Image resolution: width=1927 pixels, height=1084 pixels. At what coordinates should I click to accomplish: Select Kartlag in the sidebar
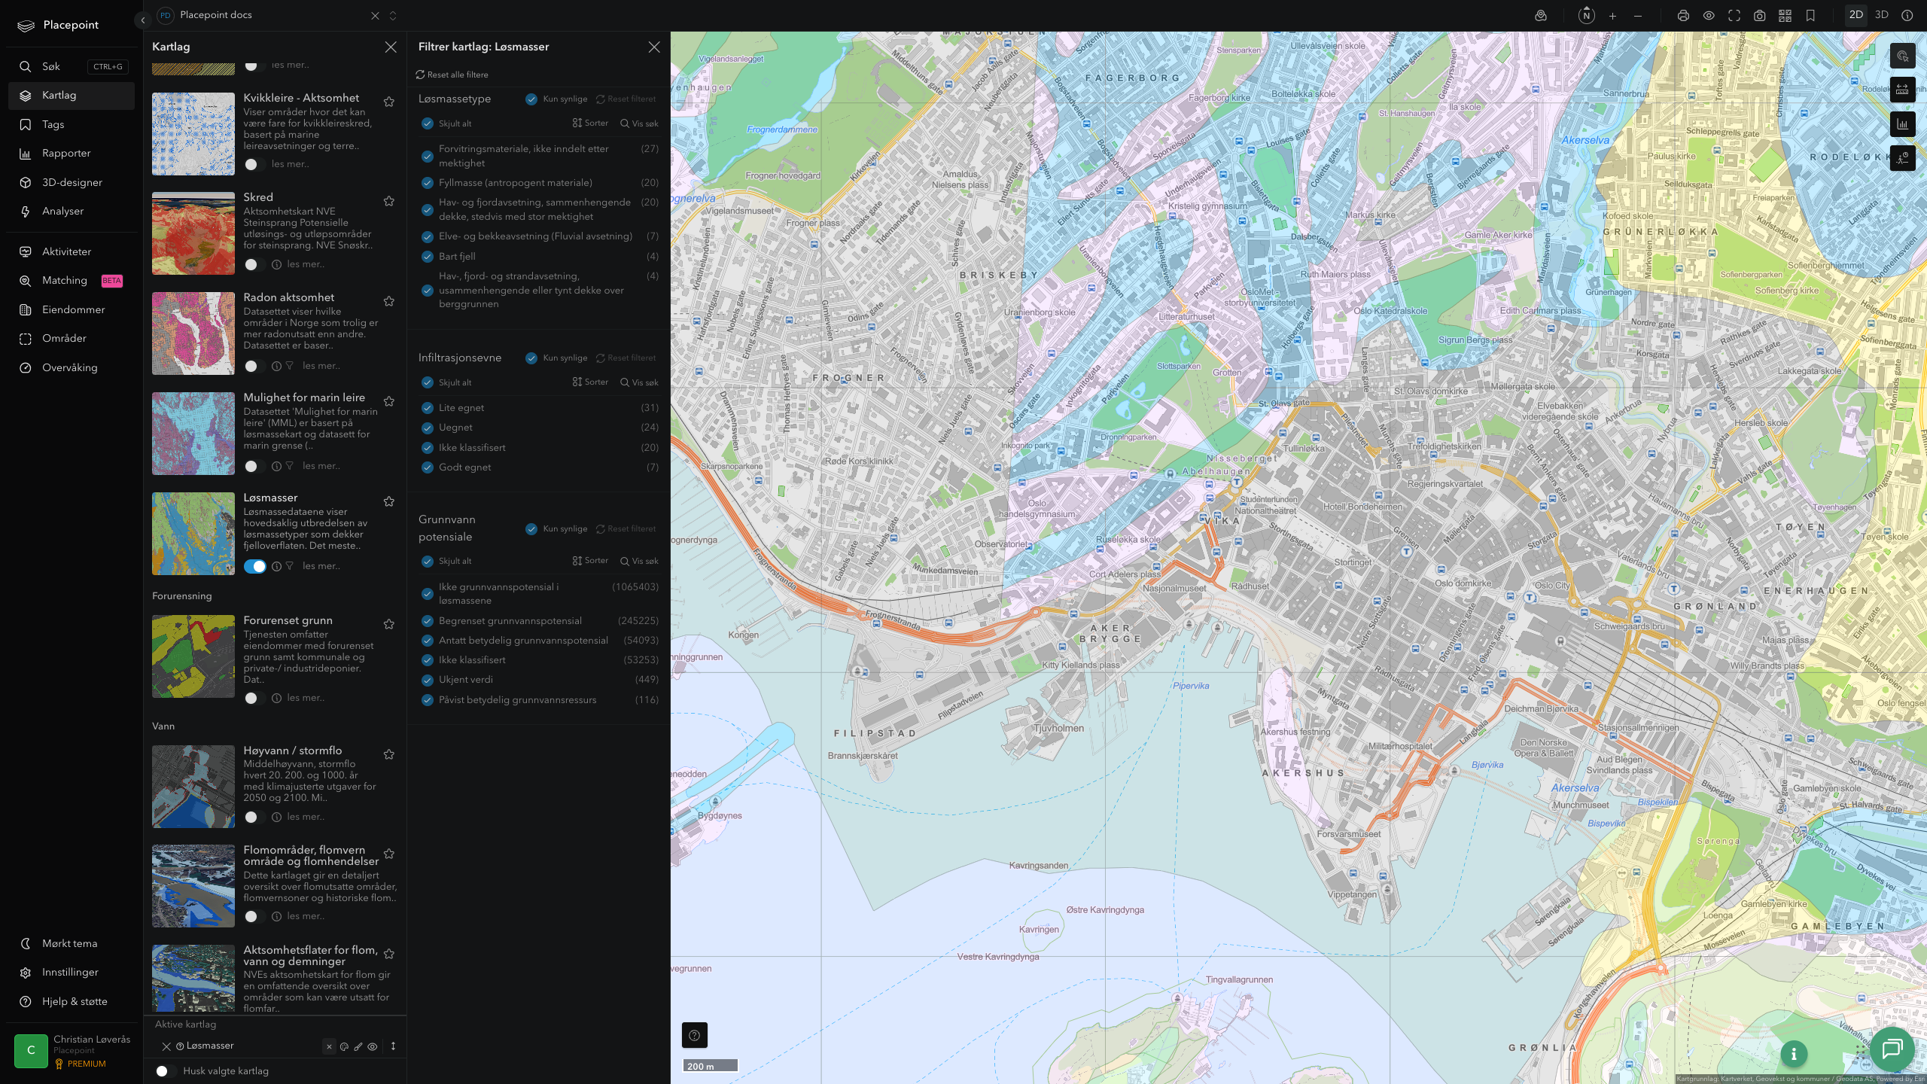pyautogui.click(x=72, y=96)
